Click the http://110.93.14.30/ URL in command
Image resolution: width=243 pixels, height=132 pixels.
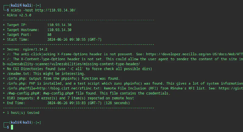pos(55,10)
